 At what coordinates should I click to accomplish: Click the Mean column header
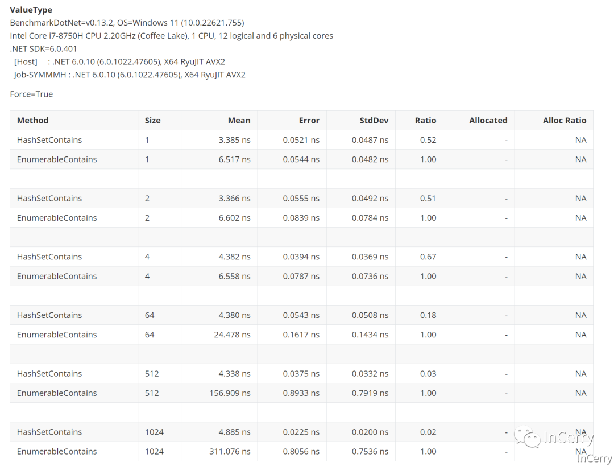click(239, 121)
